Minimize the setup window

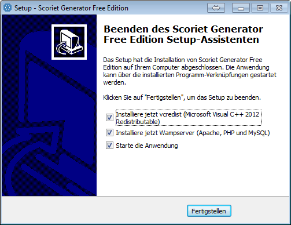241,8
